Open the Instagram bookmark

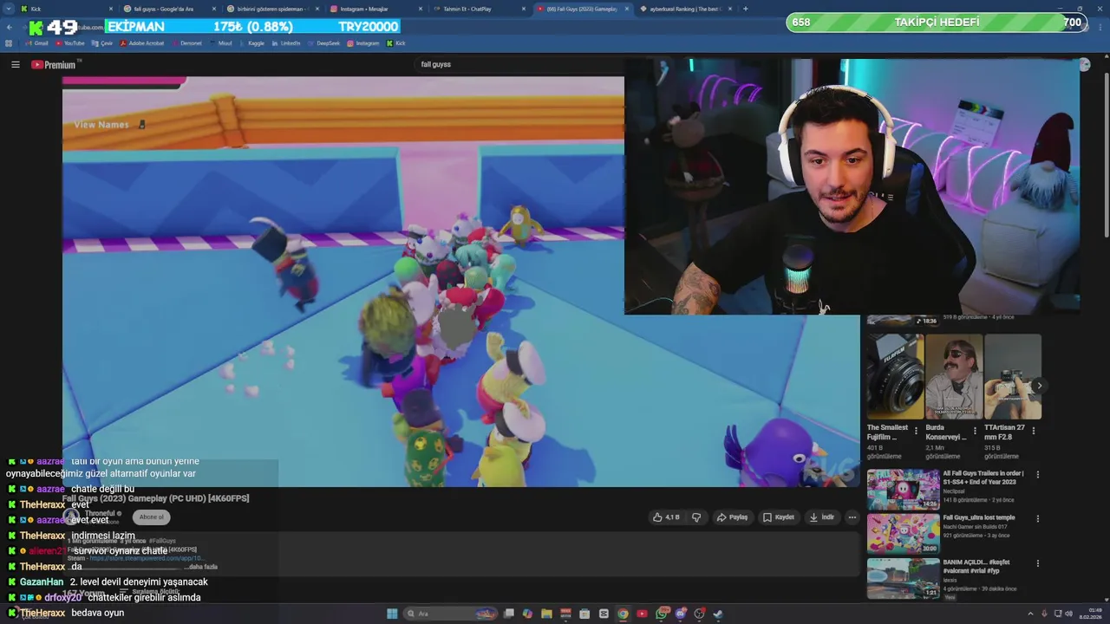pyautogui.click(x=362, y=43)
